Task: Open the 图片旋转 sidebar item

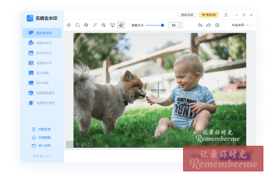Action: pyautogui.click(x=42, y=83)
